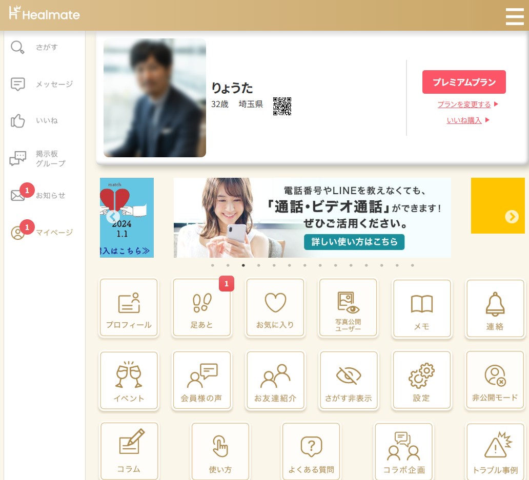Open the hamburger menu in header
This screenshot has width=529, height=480.
click(x=514, y=16)
